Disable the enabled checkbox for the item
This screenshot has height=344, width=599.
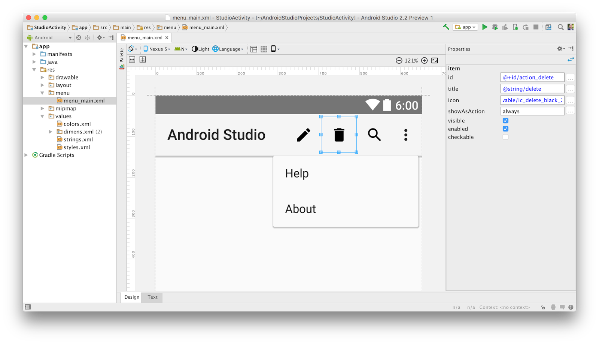pos(505,129)
